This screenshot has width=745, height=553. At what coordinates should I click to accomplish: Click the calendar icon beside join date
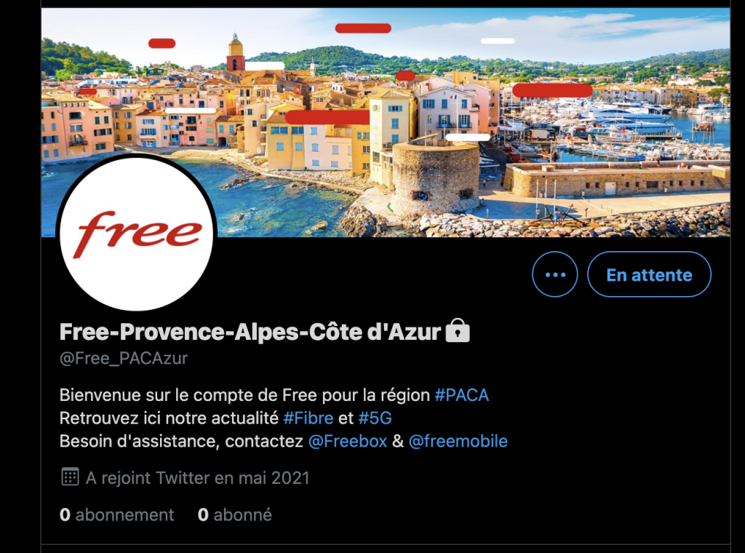[70, 477]
